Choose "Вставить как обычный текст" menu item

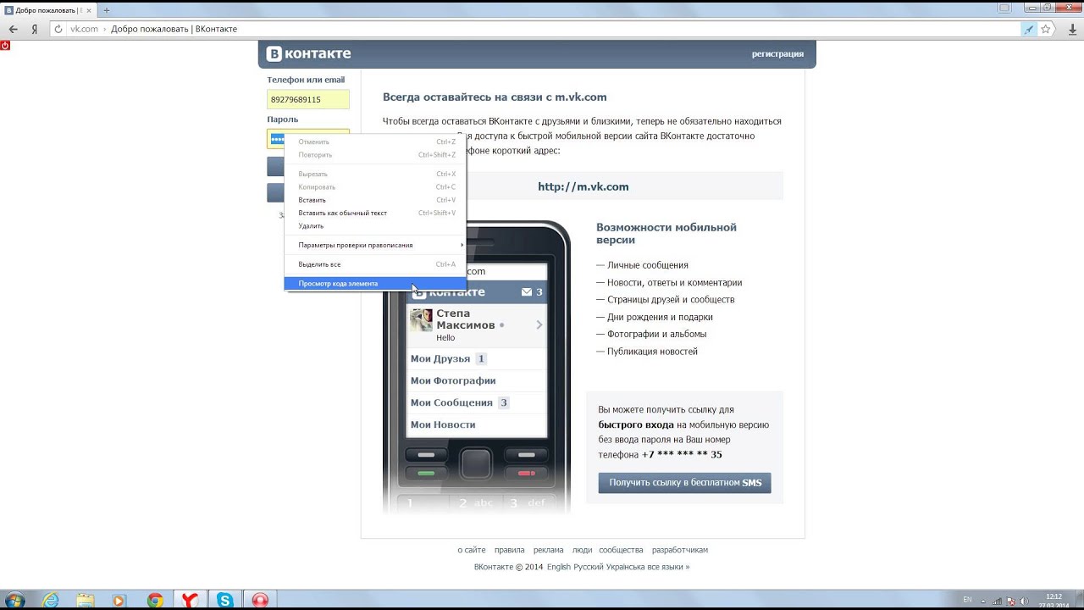pyautogui.click(x=376, y=213)
